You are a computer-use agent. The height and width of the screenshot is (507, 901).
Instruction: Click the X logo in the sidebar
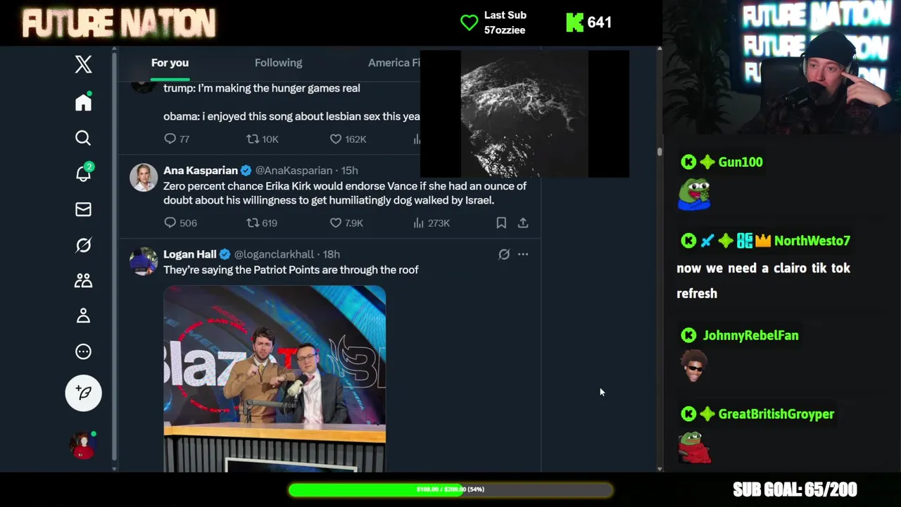(x=83, y=64)
